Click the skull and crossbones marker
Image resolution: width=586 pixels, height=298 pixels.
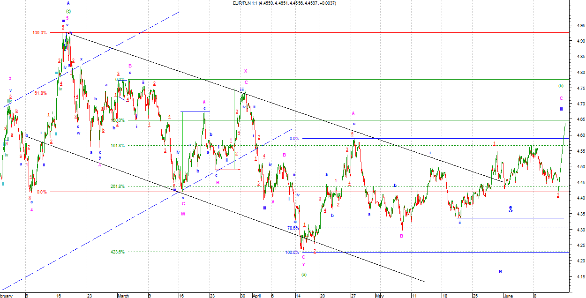point(511,209)
